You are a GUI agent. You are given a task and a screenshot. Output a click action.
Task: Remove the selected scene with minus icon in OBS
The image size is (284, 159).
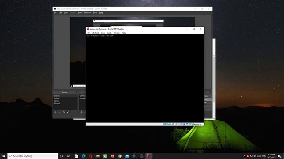(x=59, y=112)
